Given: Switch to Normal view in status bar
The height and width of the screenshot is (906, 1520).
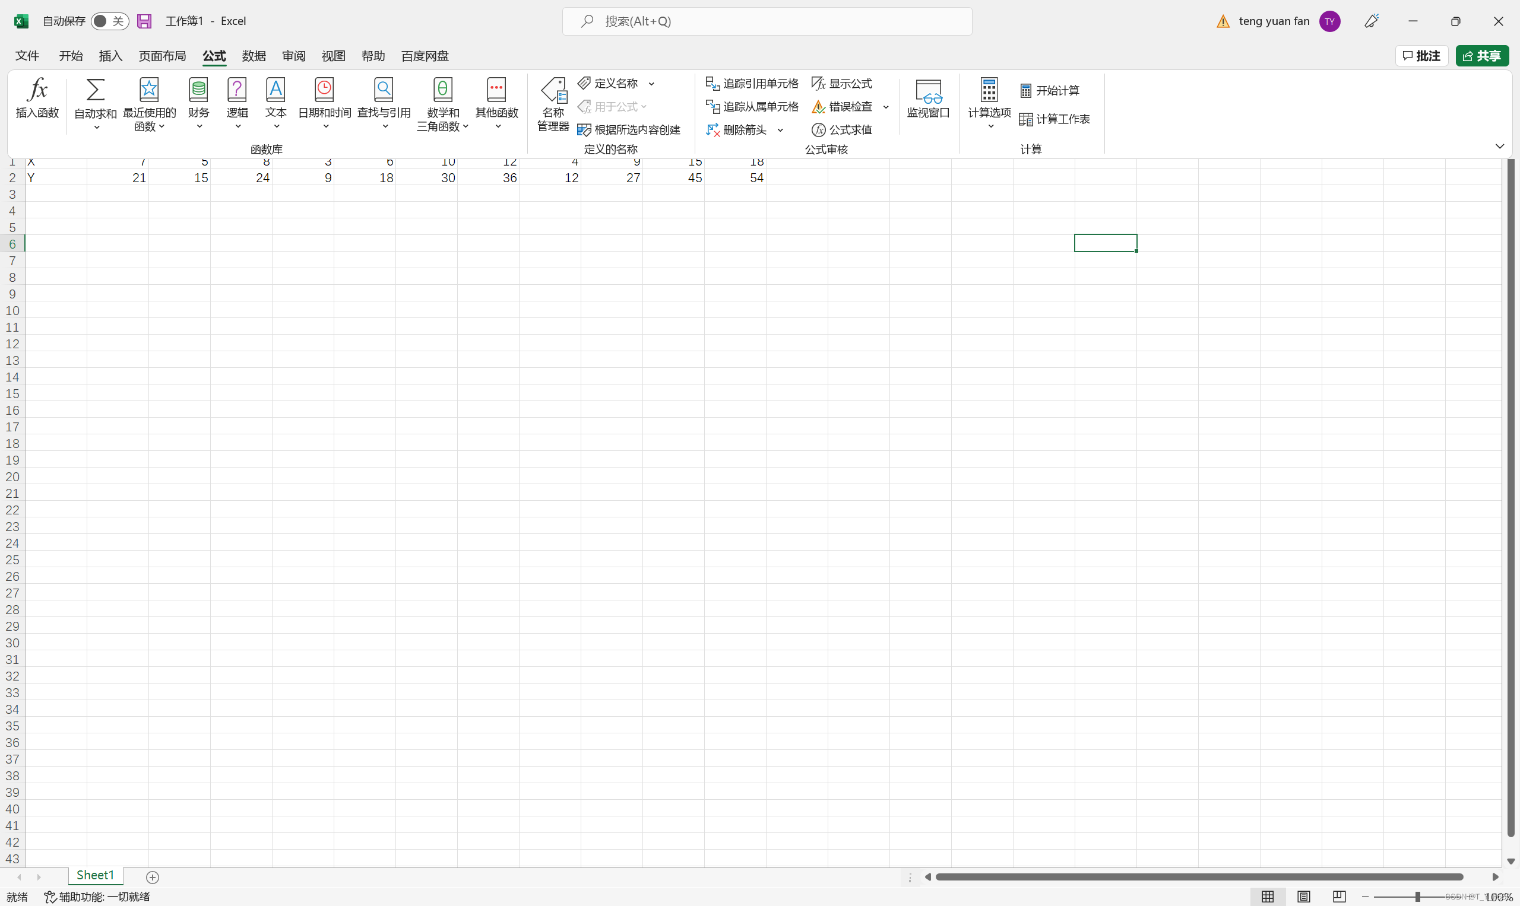Looking at the screenshot, I should pos(1268,897).
